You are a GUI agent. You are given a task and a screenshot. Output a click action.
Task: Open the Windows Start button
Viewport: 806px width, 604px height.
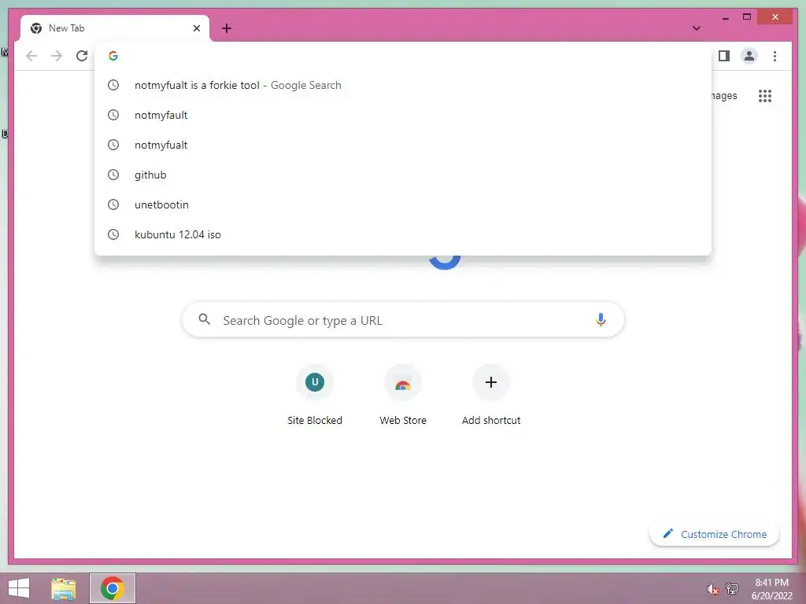[19, 588]
